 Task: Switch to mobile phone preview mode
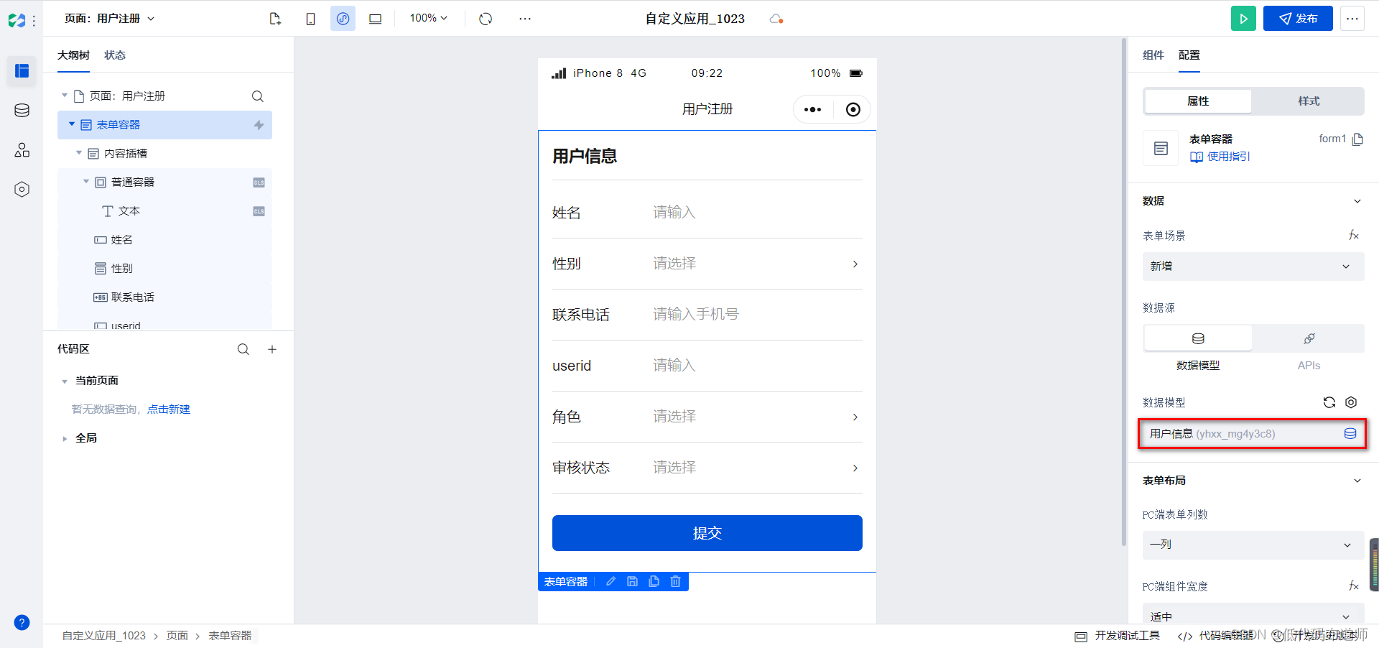point(310,19)
